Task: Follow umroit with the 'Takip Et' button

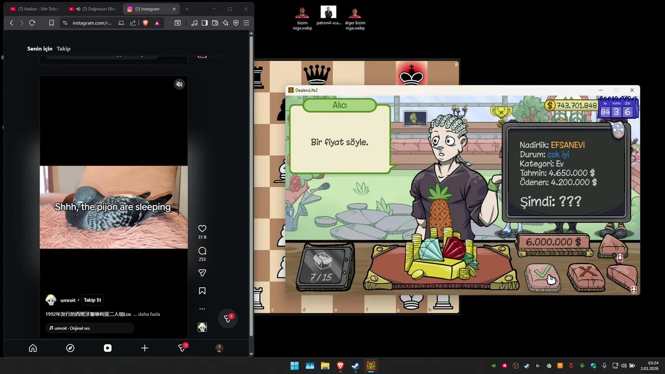Action: 92,300
